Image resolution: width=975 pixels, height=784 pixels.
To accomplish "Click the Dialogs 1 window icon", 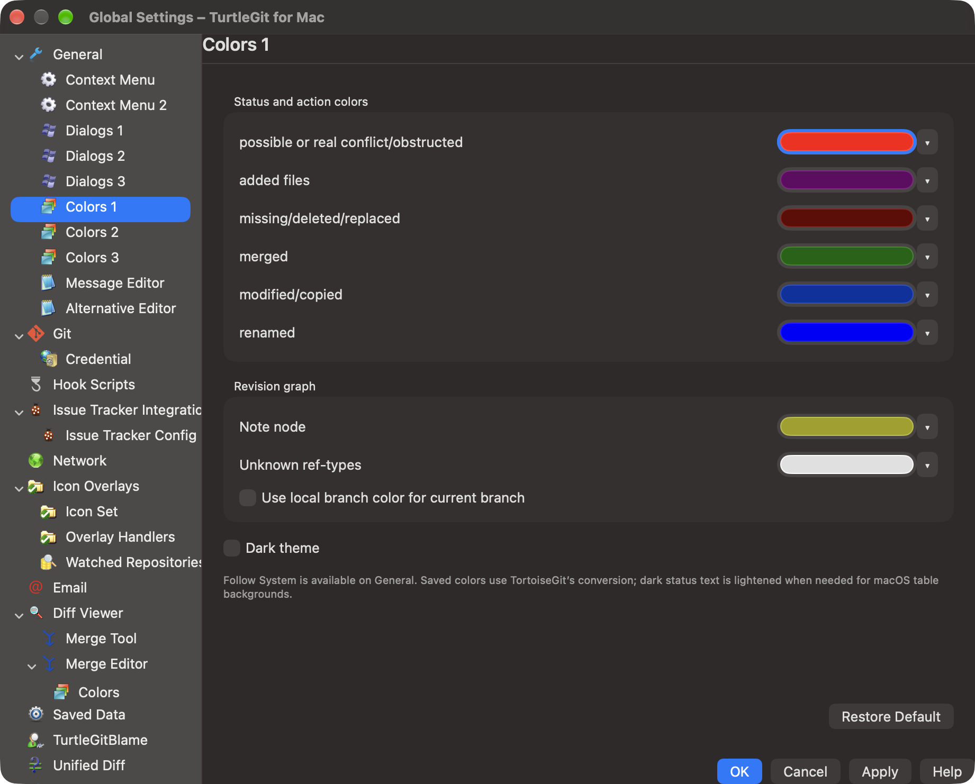I will point(49,130).
